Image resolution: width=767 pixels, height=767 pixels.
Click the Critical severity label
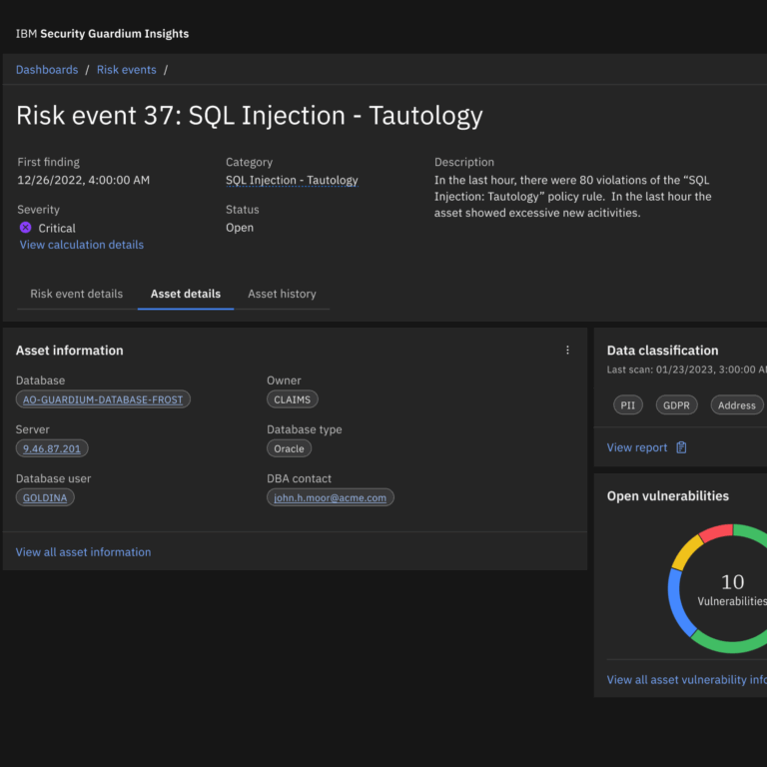tap(57, 228)
